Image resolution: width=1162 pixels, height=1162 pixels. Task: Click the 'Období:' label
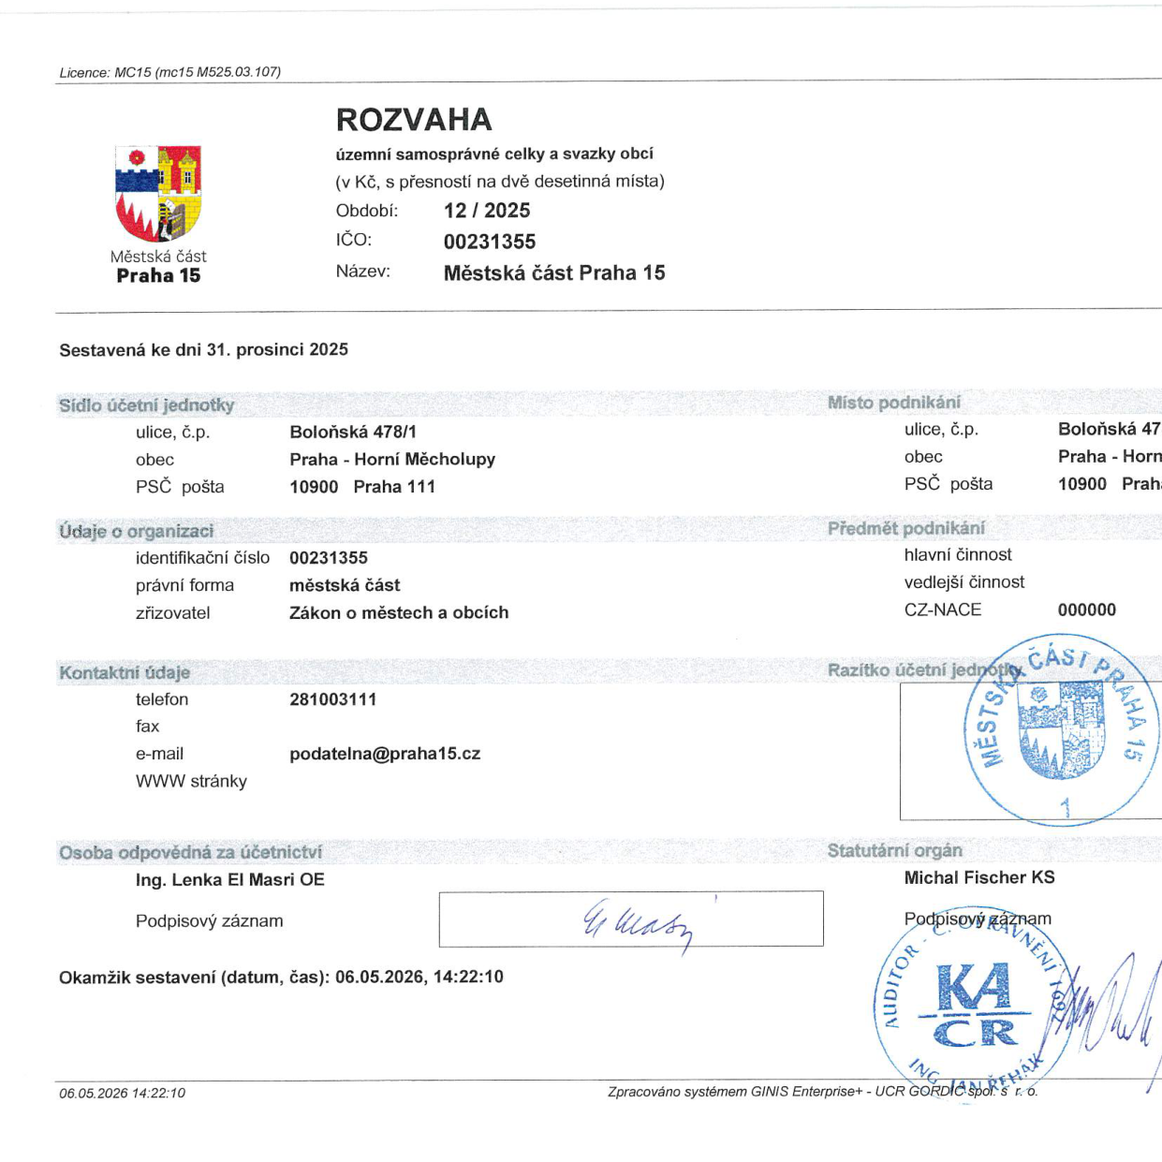pos(367,211)
